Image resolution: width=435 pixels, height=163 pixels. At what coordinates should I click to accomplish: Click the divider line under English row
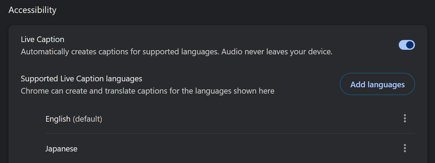click(x=230, y=133)
